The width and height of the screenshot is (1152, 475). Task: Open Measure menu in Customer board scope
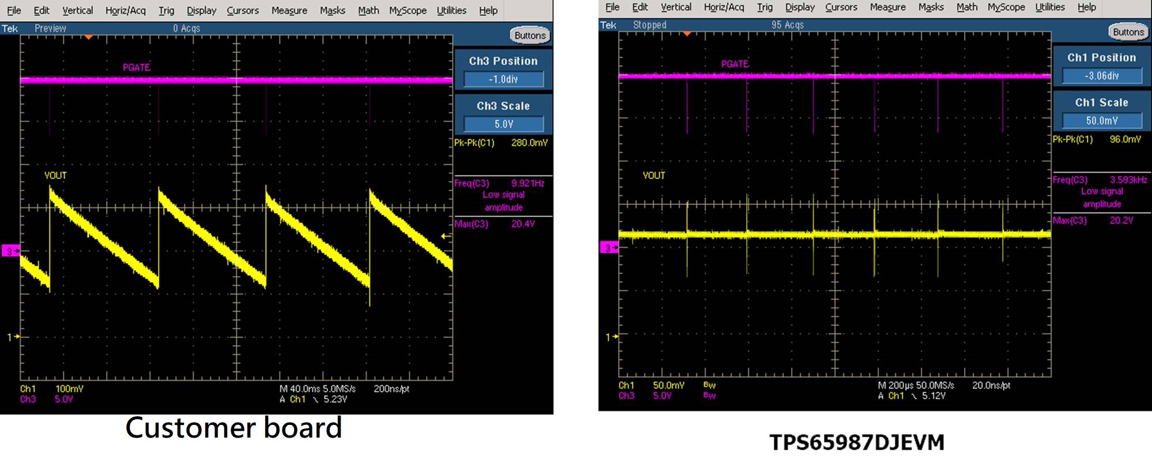tap(289, 10)
